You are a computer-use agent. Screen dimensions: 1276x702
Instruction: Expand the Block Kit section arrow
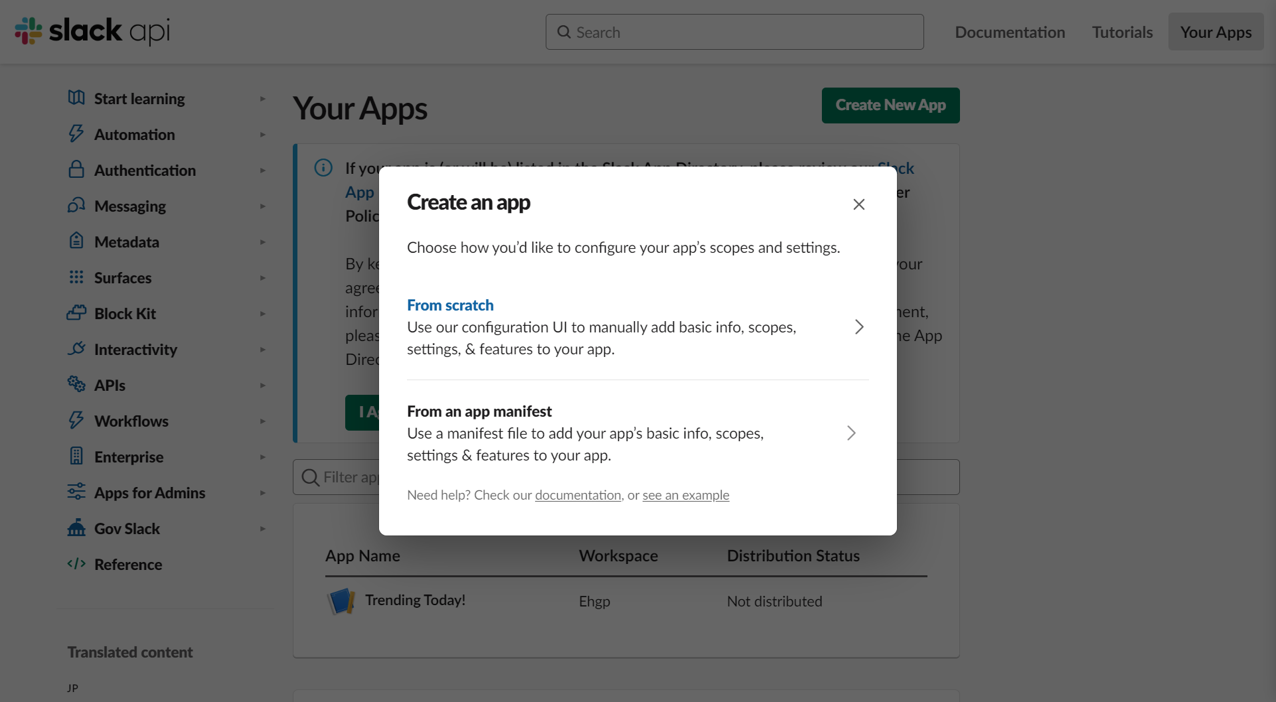pyautogui.click(x=263, y=314)
